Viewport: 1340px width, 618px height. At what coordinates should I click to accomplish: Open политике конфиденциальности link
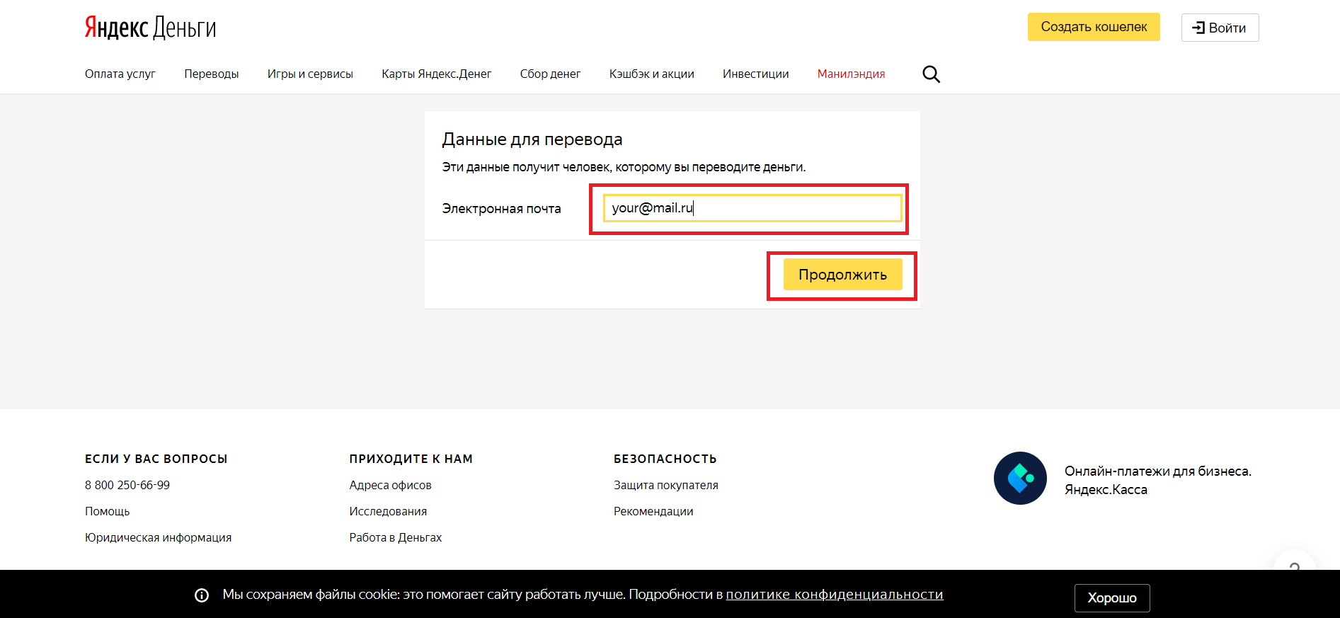(835, 595)
